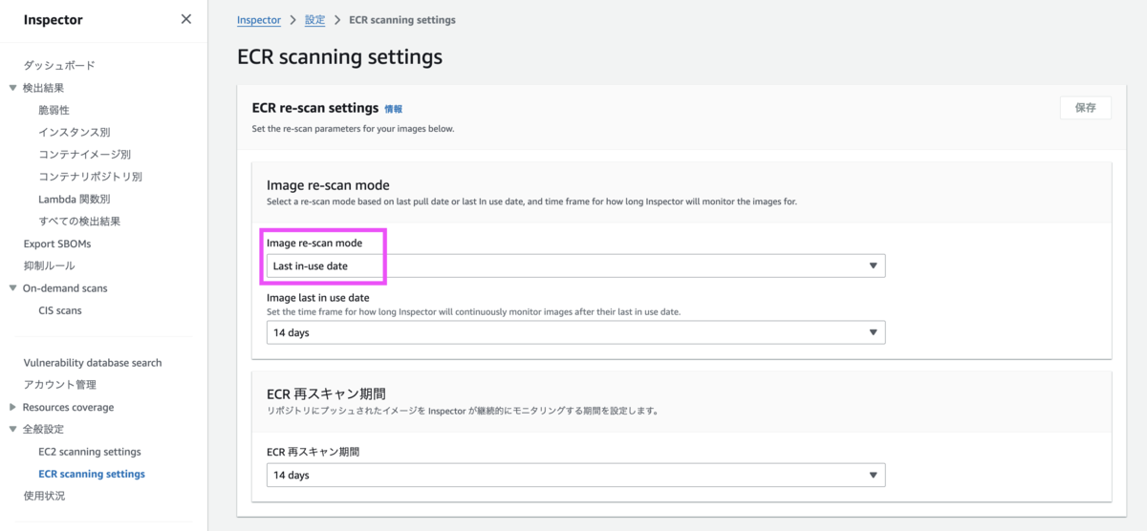The image size is (1147, 531).
Task: Open EC2 scanning settings
Action: [x=90, y=452]
